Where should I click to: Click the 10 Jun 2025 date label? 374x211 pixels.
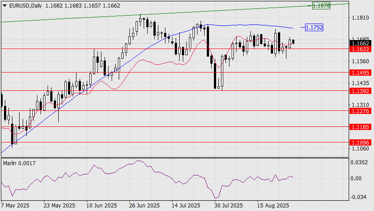pos(101,206)
